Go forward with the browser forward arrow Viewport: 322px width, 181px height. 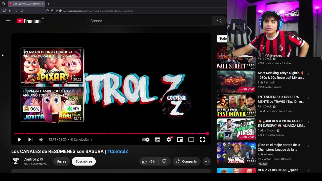click(x=16, y=11)
